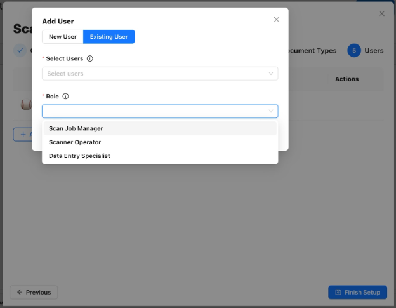Click the info icon beside Select Users

point(89,58)
